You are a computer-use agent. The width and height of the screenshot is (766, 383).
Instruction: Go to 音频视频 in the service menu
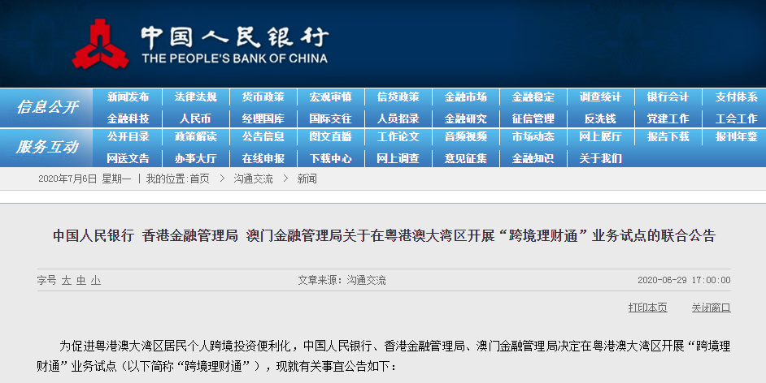[x=465, y=137]
